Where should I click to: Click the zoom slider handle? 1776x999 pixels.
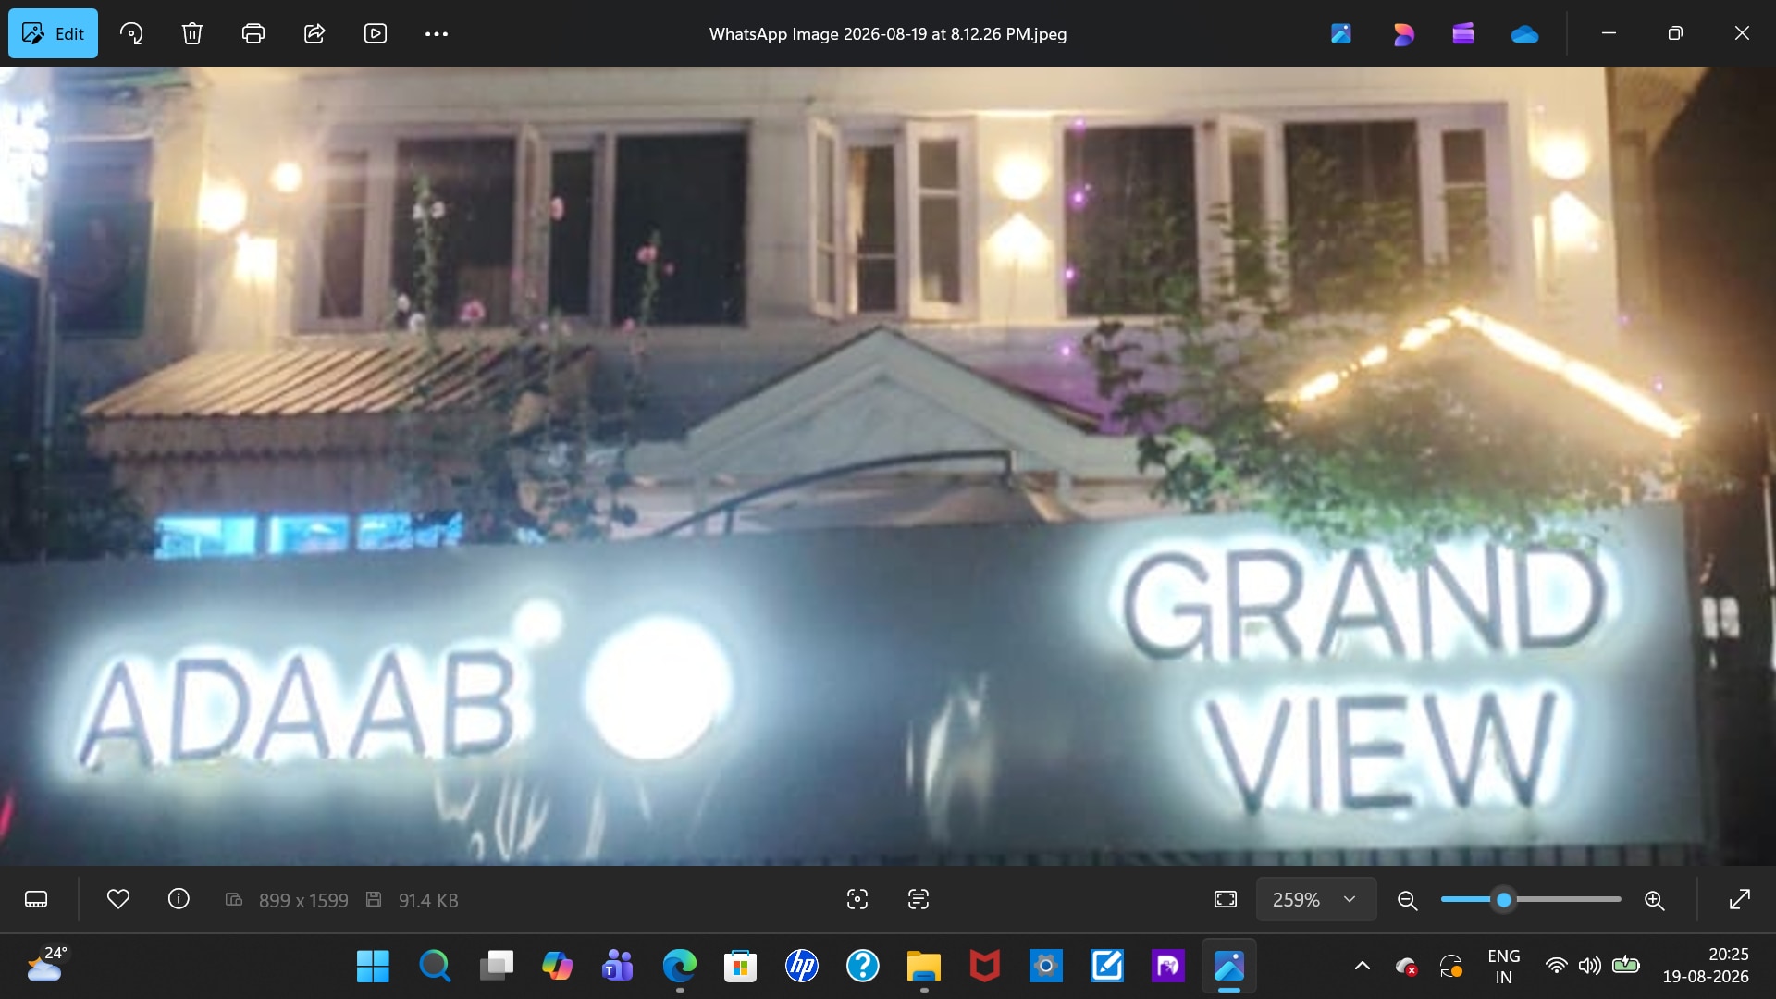pyautogui.click(x=1504, y=899)
